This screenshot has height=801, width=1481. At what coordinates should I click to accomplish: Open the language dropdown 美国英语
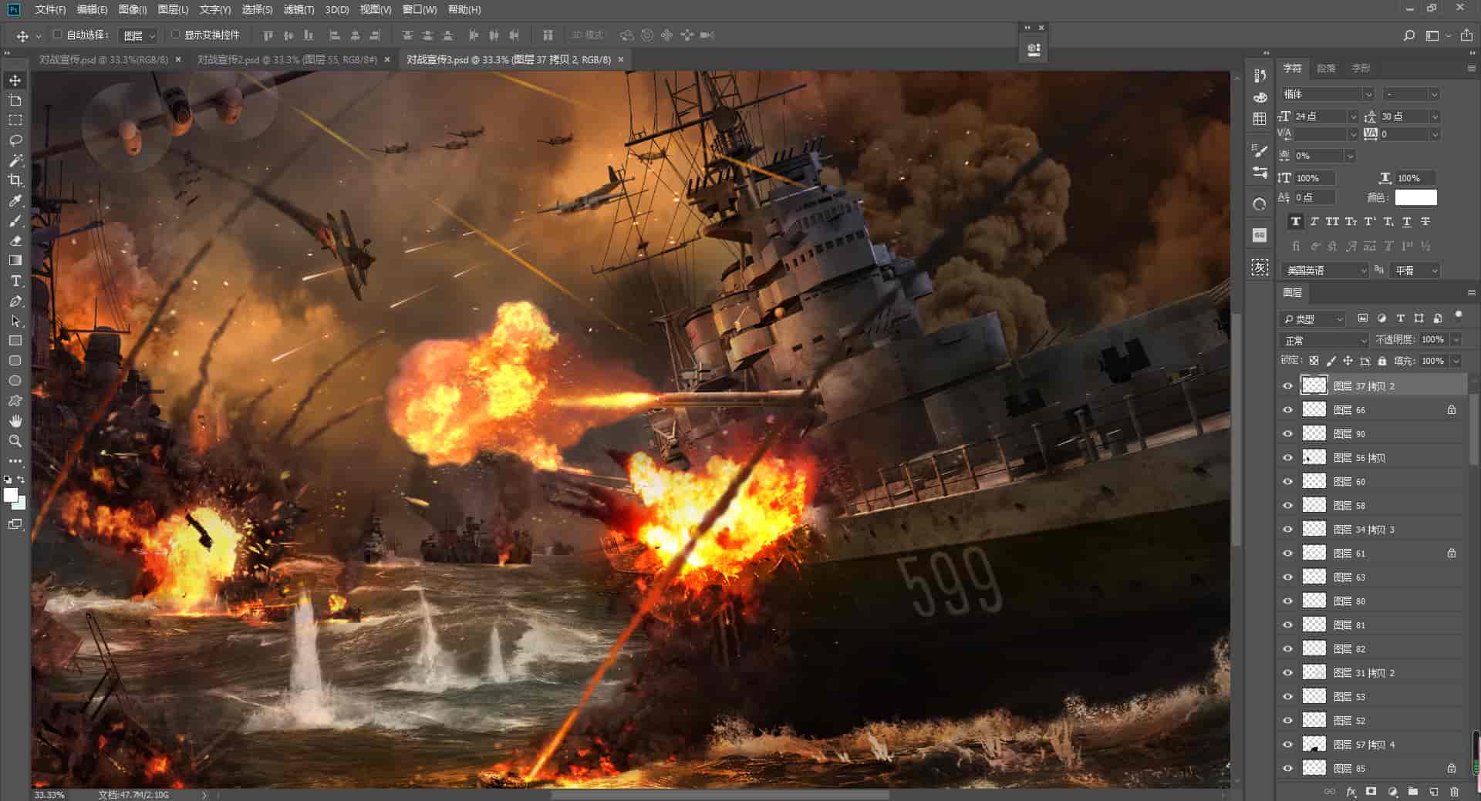1324,271
